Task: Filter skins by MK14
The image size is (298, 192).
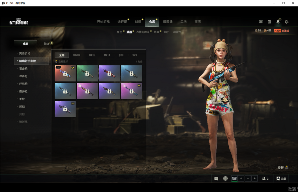Action: click(107, 55)
